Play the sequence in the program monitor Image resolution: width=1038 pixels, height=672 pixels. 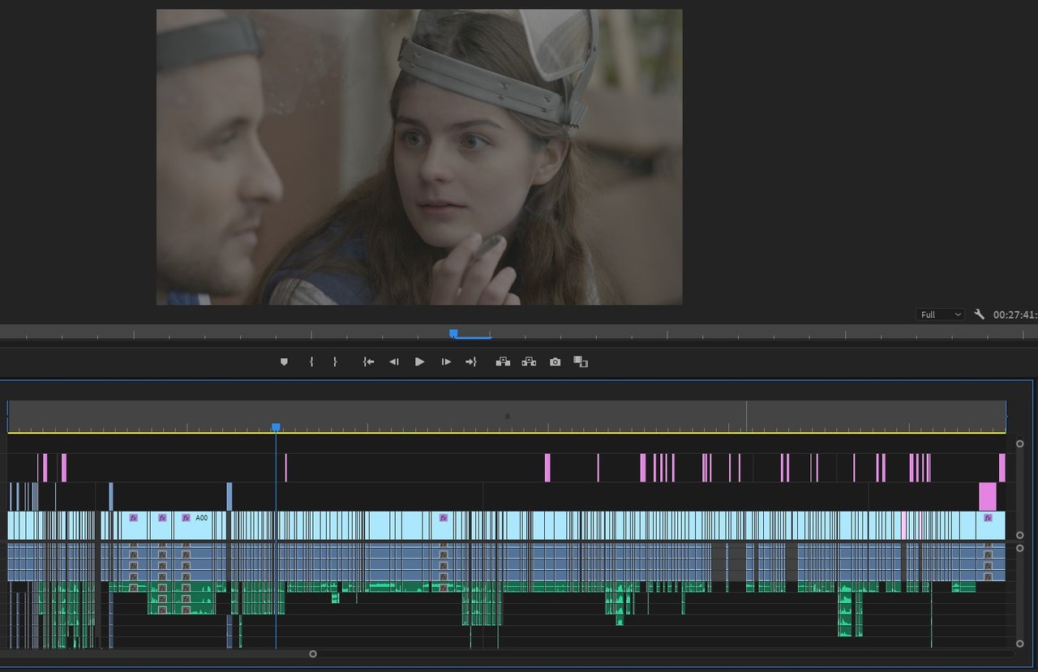tap(419, 362)
